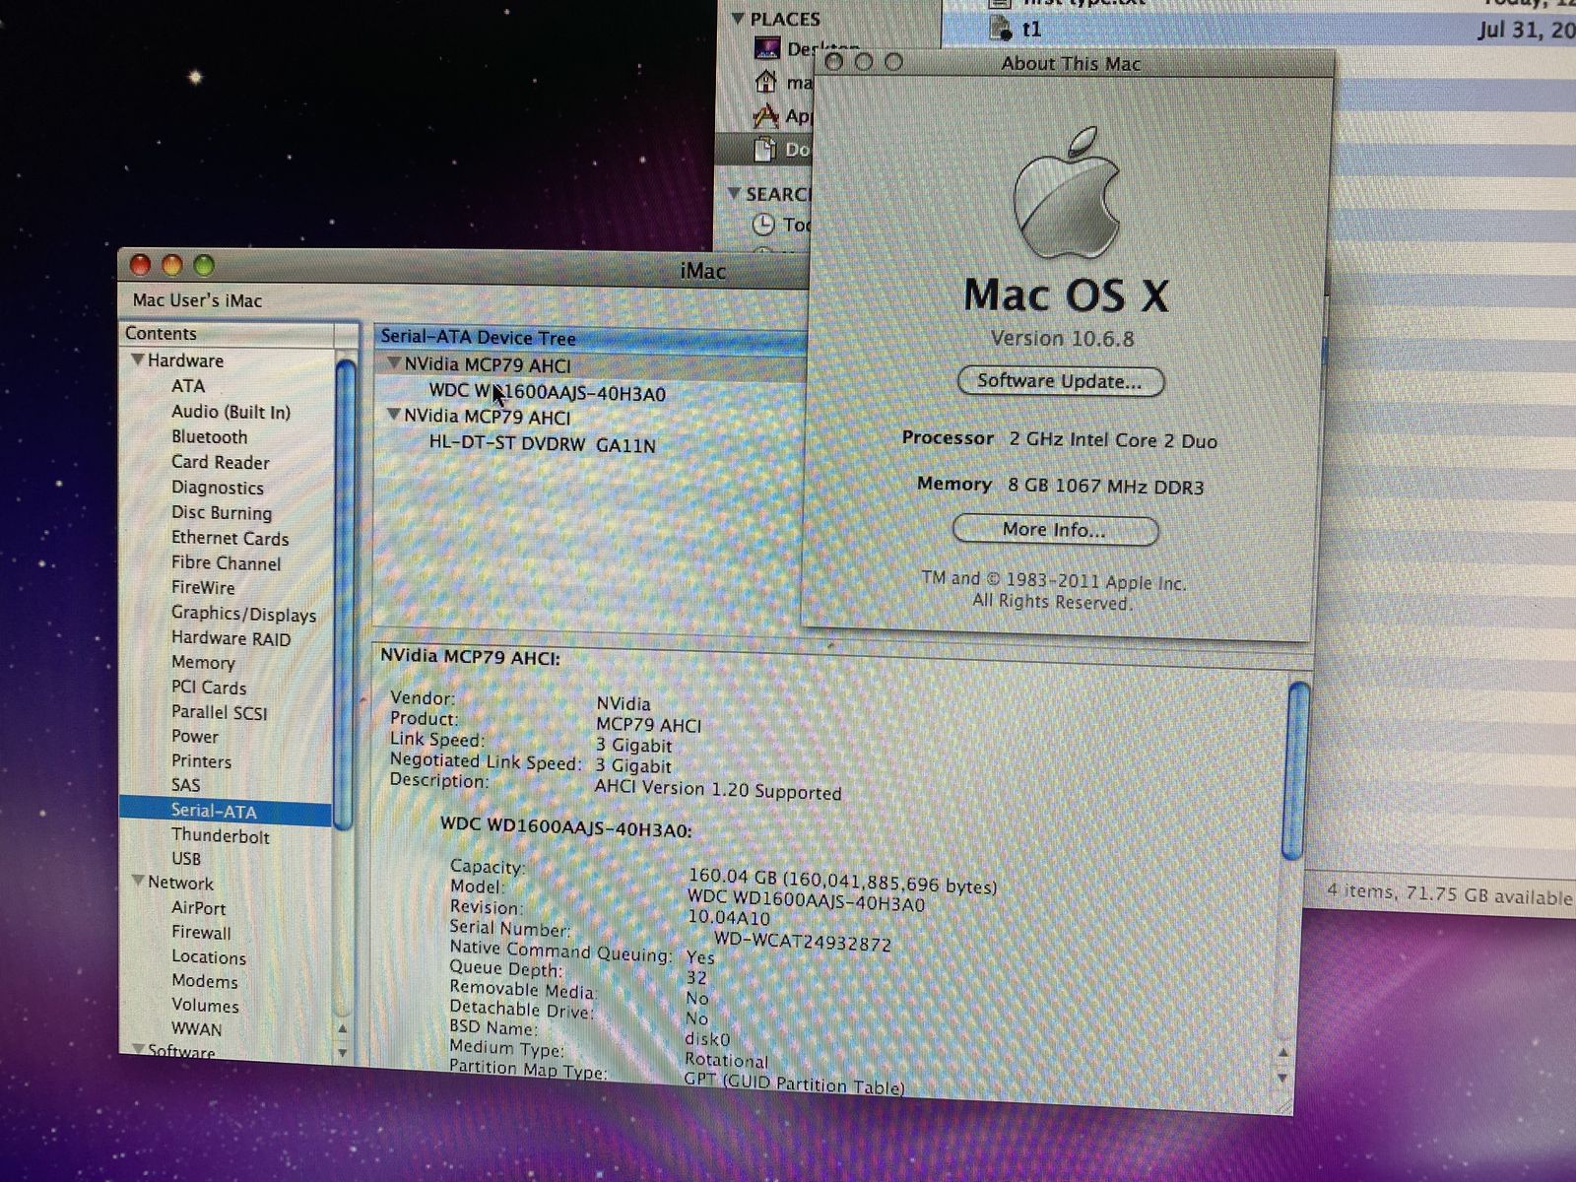Show the Diagnostics hardware section
This screenshot has height=1182, width=1576.
pos(217,488)
